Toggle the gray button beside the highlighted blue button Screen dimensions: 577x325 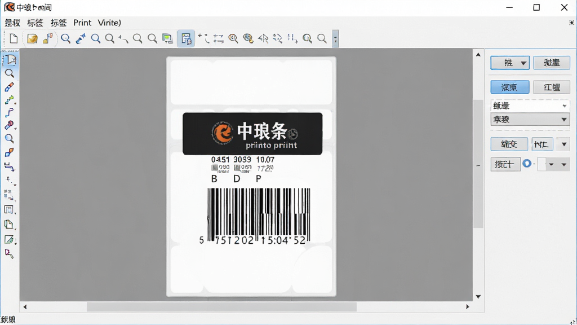click(552, 87)
